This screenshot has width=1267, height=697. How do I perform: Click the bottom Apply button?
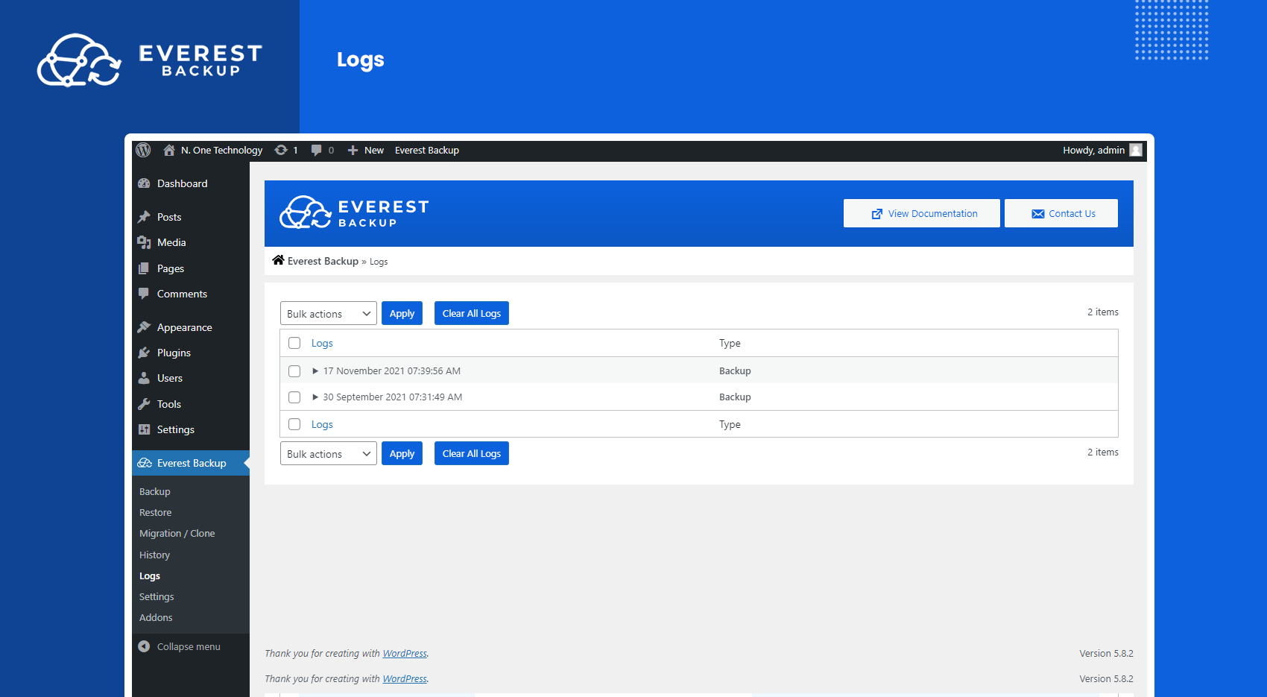(402, 453)
